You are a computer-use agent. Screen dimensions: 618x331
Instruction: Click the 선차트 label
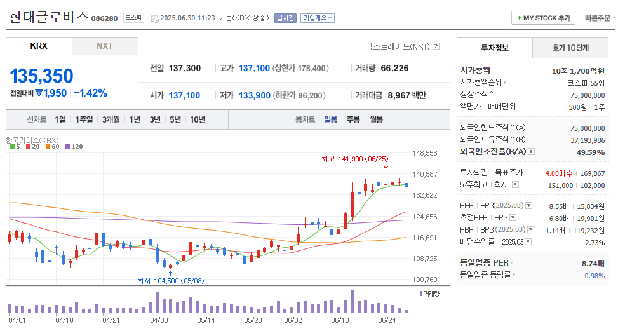tap(36, 120)
